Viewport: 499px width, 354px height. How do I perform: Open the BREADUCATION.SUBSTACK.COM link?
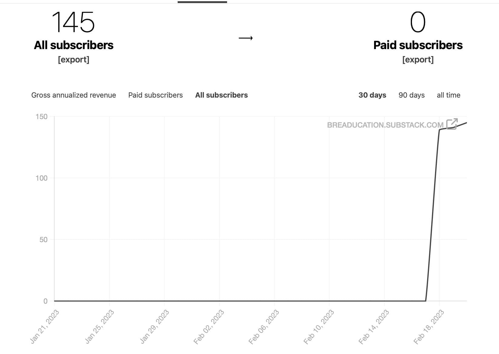(x=385, y=125)
